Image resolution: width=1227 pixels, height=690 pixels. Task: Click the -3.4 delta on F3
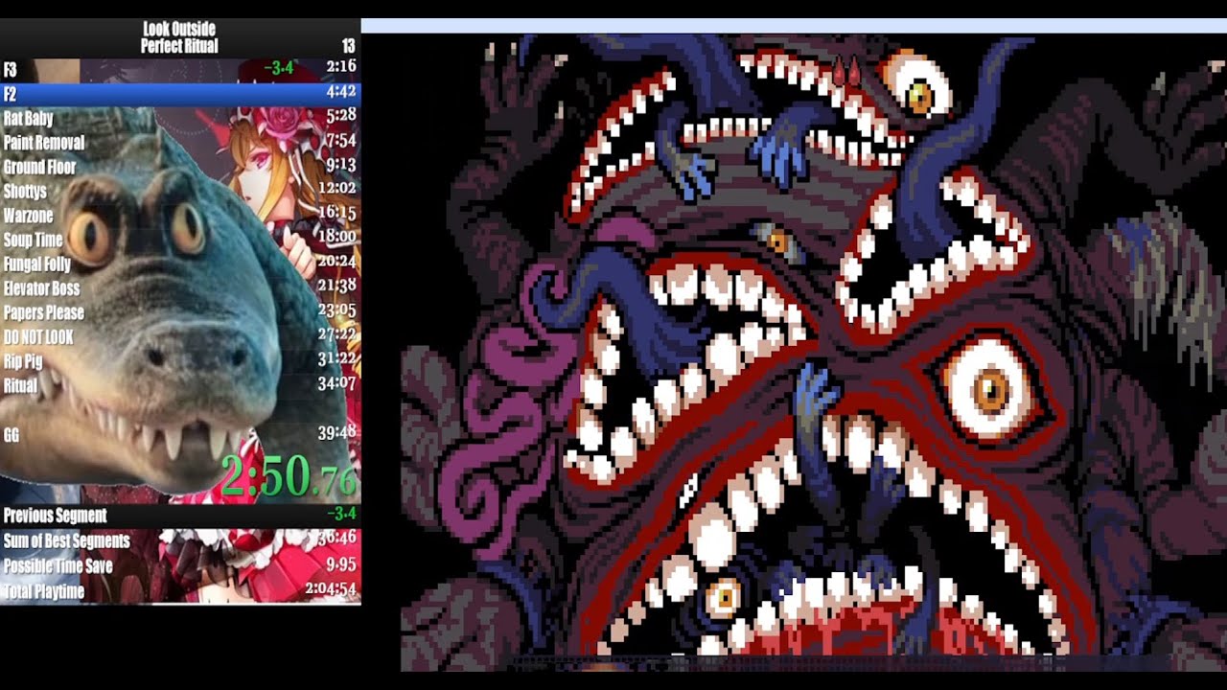(279, 67)
